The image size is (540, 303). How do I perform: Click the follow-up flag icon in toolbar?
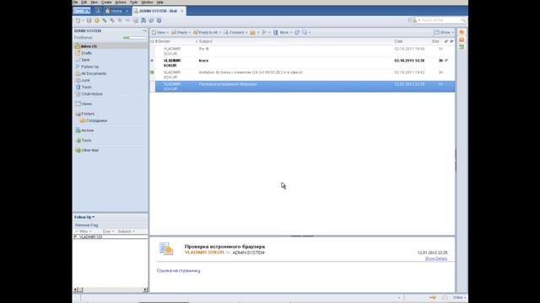(x=264, y=32)
